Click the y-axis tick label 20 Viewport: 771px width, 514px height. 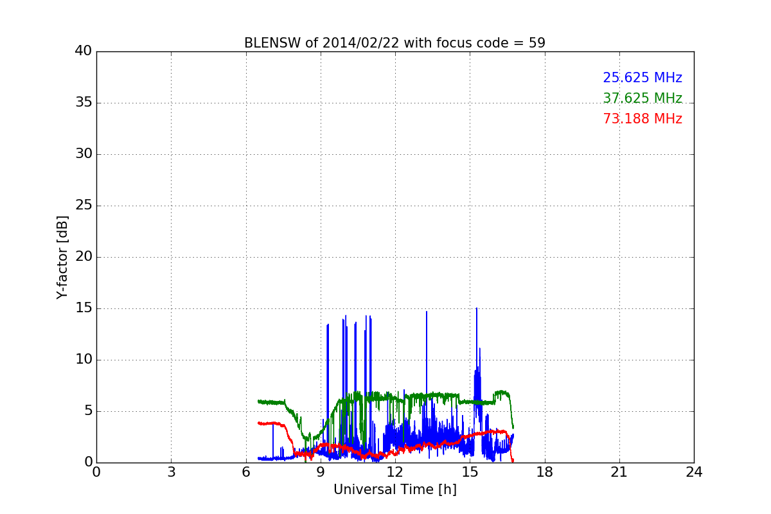point(84,257)
